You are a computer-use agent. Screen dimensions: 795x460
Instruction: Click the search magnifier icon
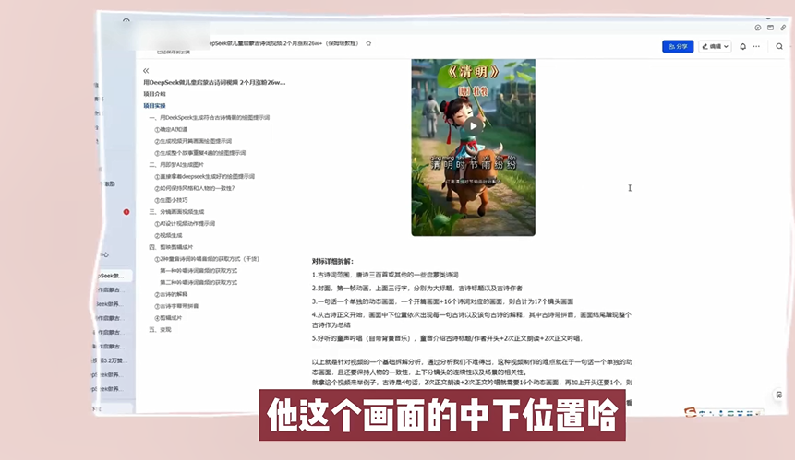779,46
